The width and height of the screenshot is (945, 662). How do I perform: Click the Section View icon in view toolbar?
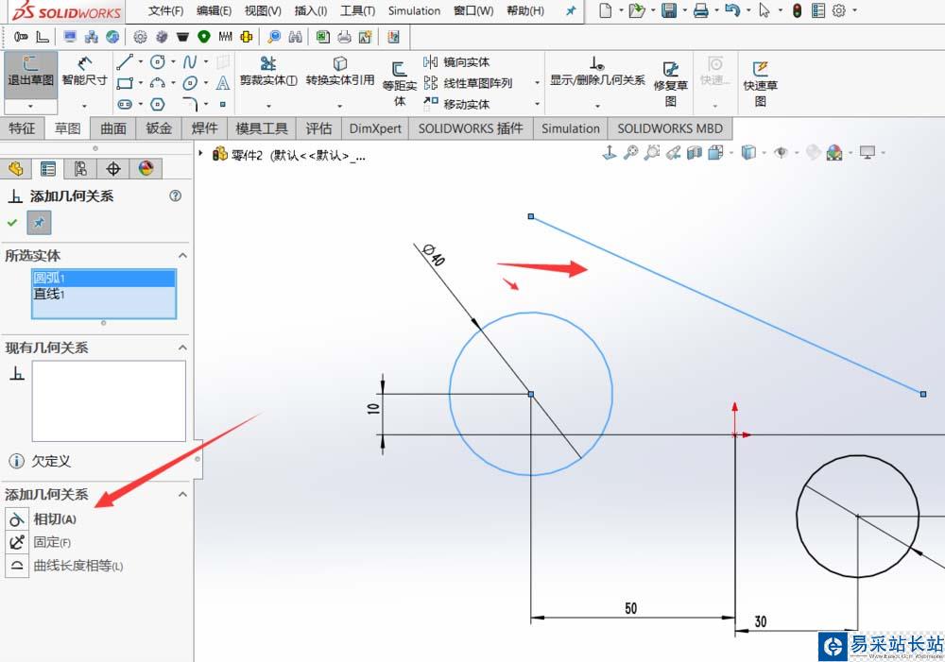click(x=694, y=153)
